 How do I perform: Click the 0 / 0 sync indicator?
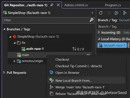click(x=78, y=49)
